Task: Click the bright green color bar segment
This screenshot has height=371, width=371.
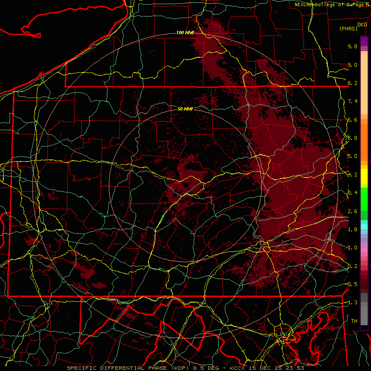Action: tap(364, 199)
